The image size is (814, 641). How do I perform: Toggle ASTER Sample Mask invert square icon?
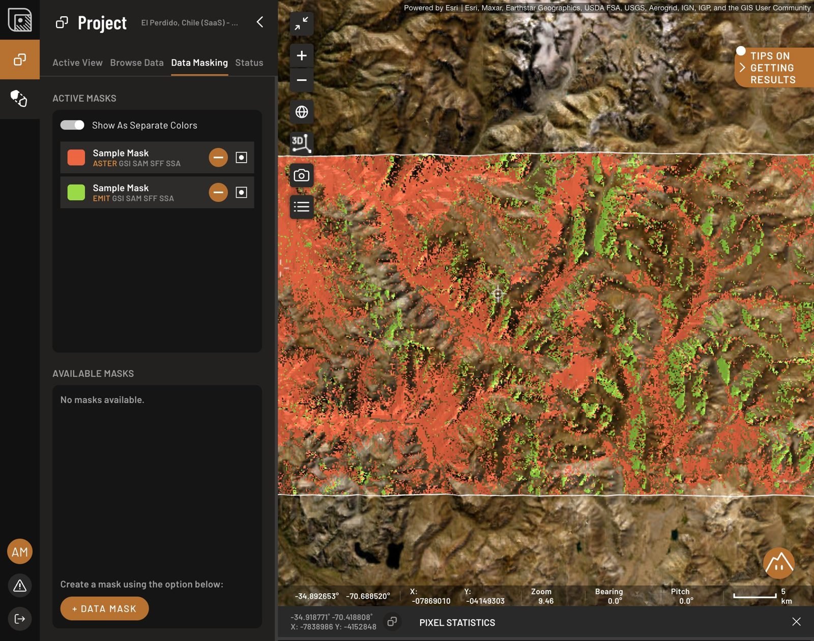click(241, 158)
